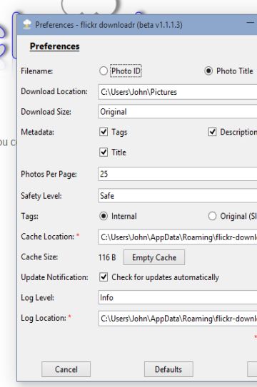
Task: Toggle Check for updates automatically checkbox
Action: tap(104, 277)
